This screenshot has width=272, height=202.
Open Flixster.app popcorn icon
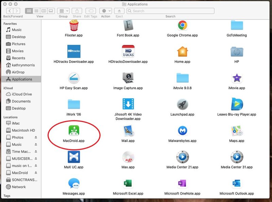pyautogui.click(x=74, y=26)
